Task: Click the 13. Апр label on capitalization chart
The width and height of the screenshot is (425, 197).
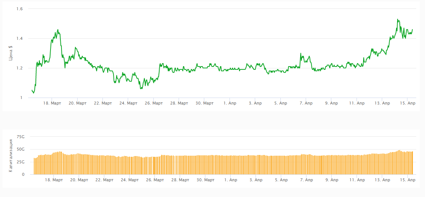Action: 382,180
